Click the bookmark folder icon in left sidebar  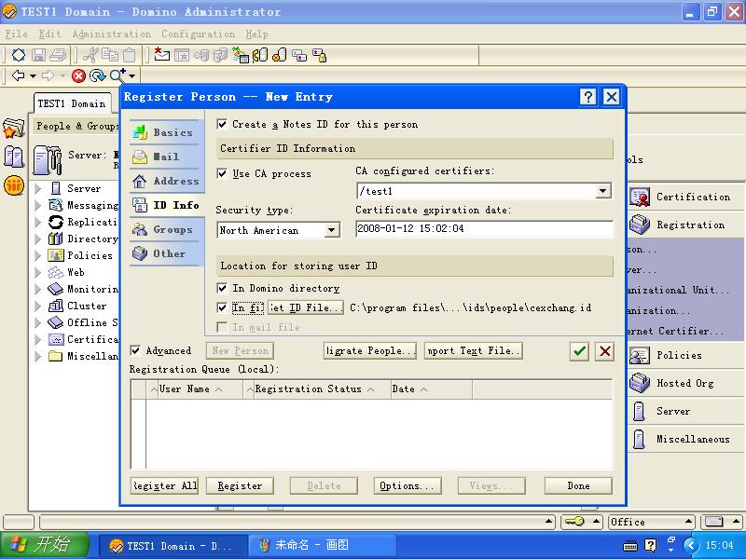13,128
